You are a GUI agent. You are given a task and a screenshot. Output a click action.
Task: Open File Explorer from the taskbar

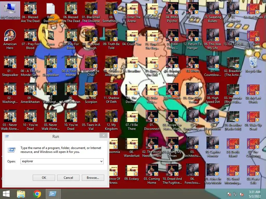pyautogui.click(x=21, y=194)
